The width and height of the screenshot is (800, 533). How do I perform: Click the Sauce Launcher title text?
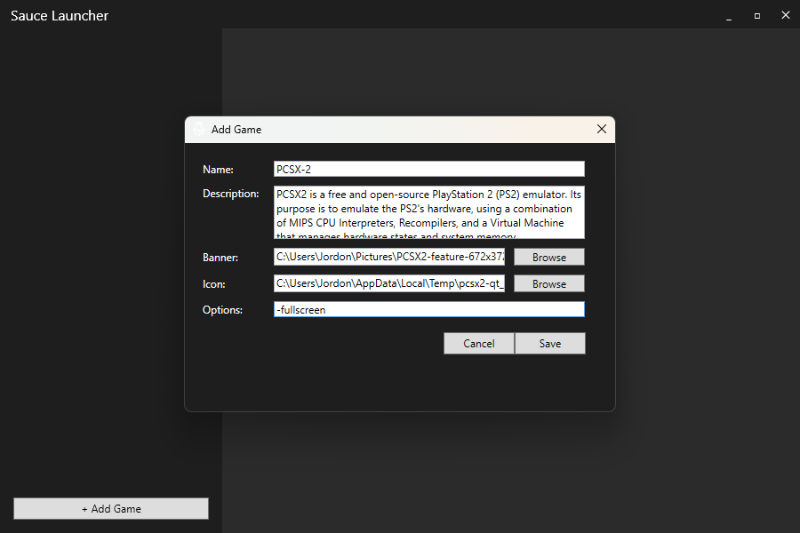60,16
